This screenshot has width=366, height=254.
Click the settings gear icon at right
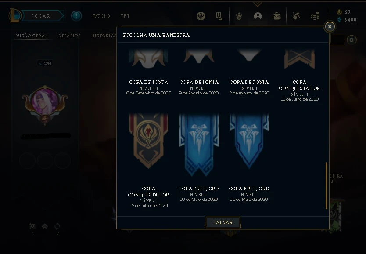click(x=352, y=40)
